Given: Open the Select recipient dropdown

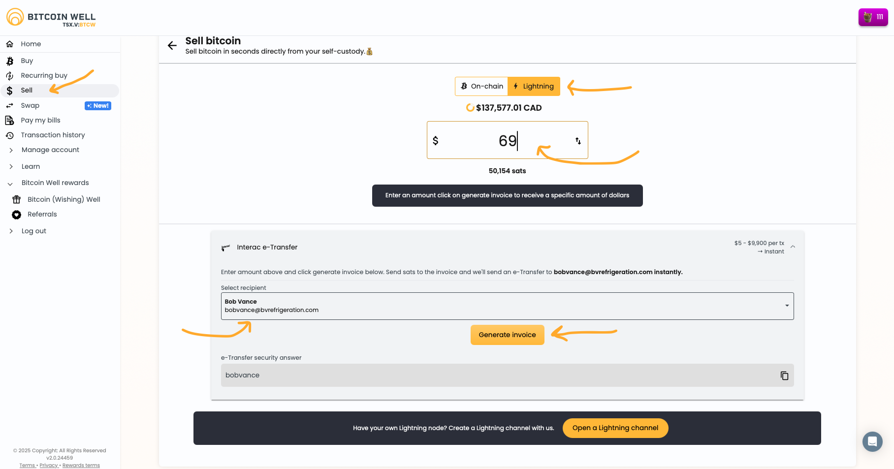Looking at the screenshot, I should point(507,306).
